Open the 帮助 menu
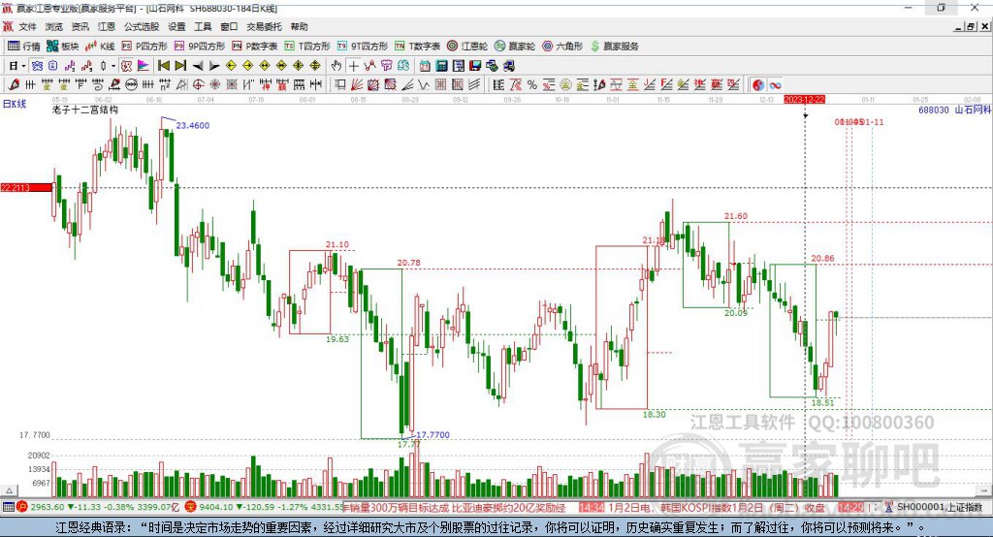The image size is (993, 537). [x=299, y=26]
